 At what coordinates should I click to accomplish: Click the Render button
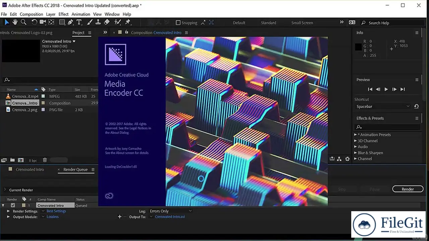[408, 189]
